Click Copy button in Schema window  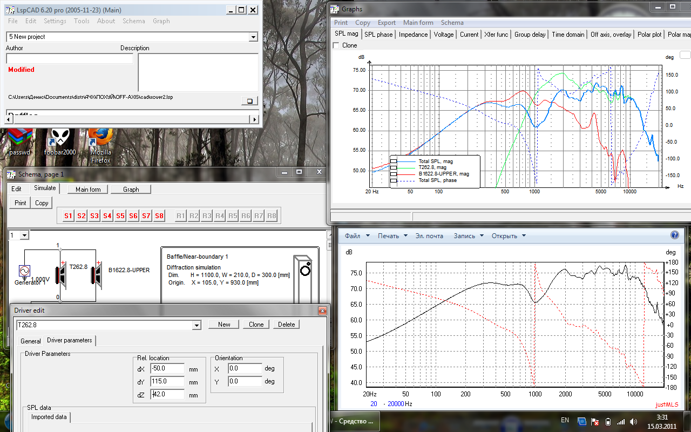pyautogui.click(x=42, y=203)
